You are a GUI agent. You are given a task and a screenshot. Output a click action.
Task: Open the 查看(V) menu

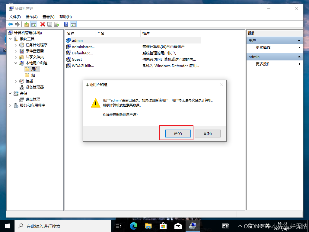pos(49,17)
